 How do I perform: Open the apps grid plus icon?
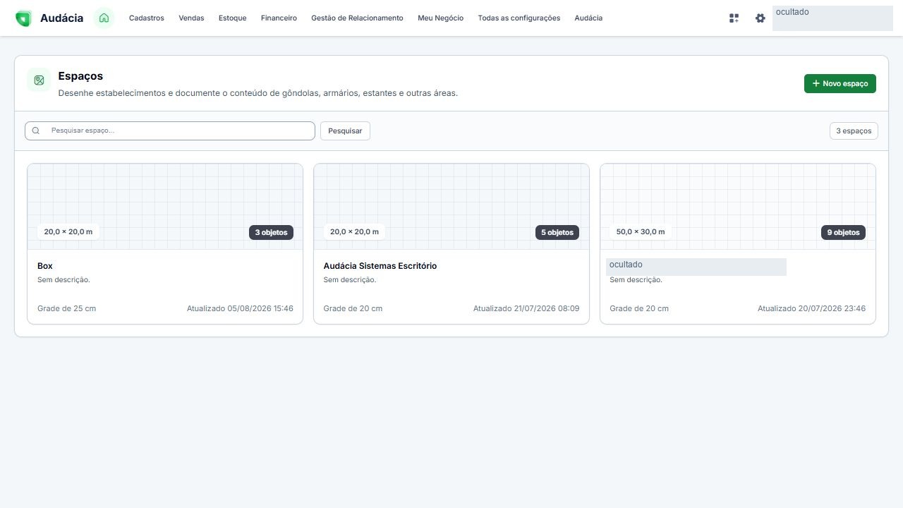[x=734, y=18]
